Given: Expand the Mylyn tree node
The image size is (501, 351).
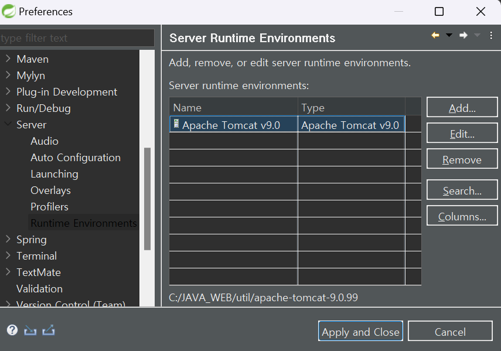Looking at the screenshot, I should pyautogui.click(x=8, y=75).
